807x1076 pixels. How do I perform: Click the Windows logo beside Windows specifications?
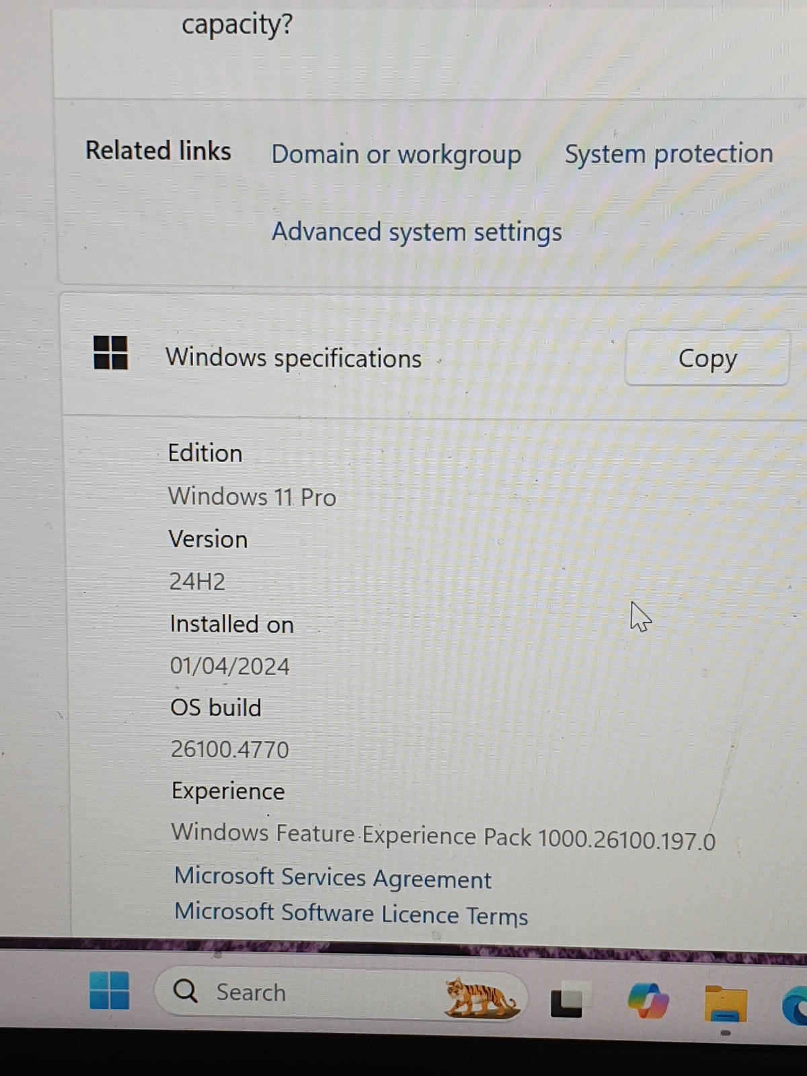pyautogui.click(x=110, y=353)
